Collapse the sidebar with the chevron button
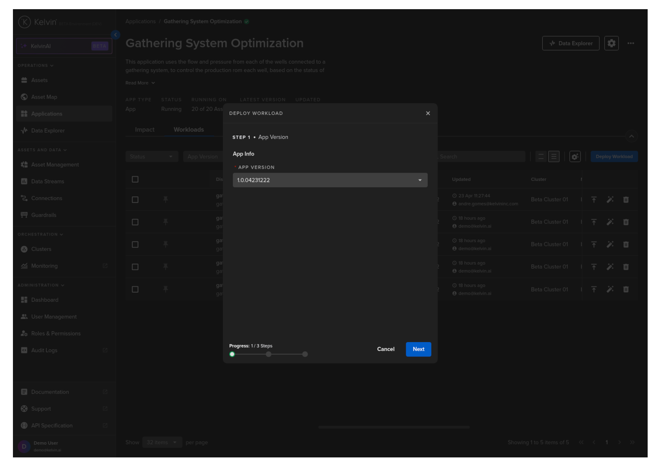Screen dimensions: 661x467 116,35
